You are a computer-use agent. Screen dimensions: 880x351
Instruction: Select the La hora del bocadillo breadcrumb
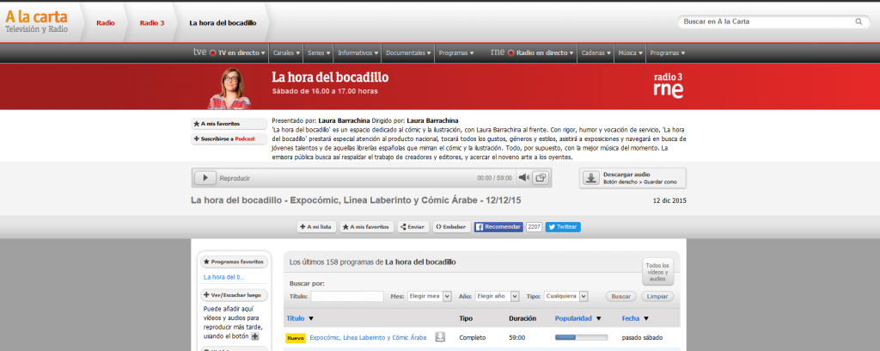coord(223,23)
